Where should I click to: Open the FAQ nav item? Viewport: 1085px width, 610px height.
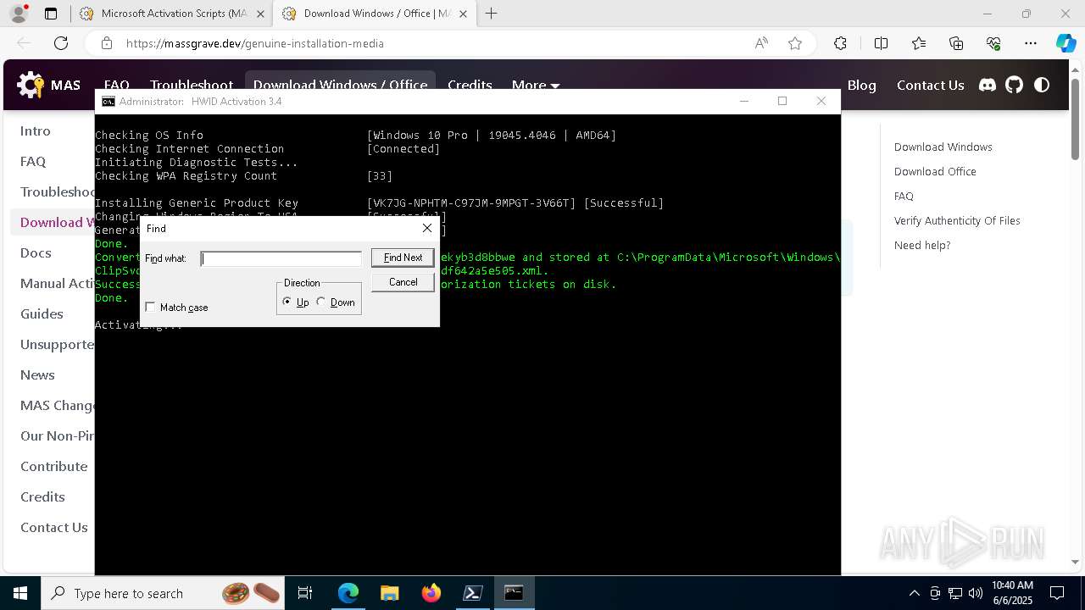pos(117,85)
